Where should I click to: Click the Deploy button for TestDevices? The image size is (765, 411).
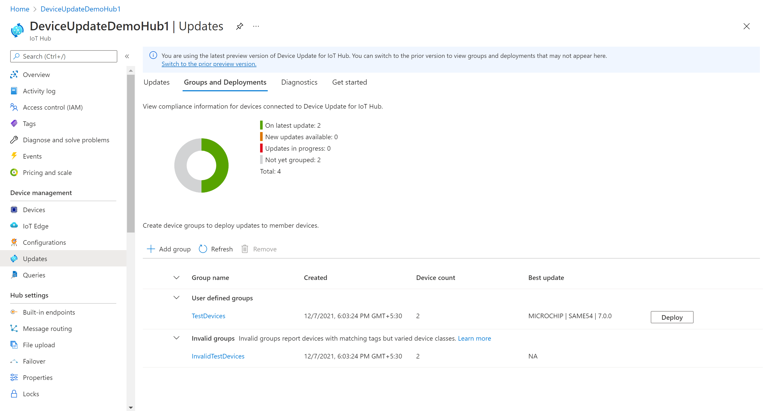click(x=672, y=317)
